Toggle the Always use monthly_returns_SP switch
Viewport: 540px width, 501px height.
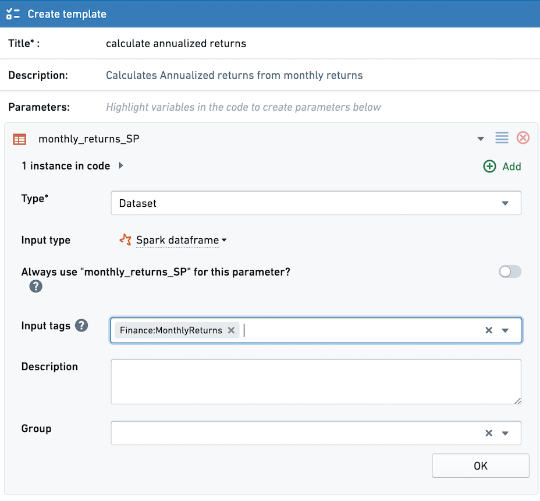coord(510,271)
